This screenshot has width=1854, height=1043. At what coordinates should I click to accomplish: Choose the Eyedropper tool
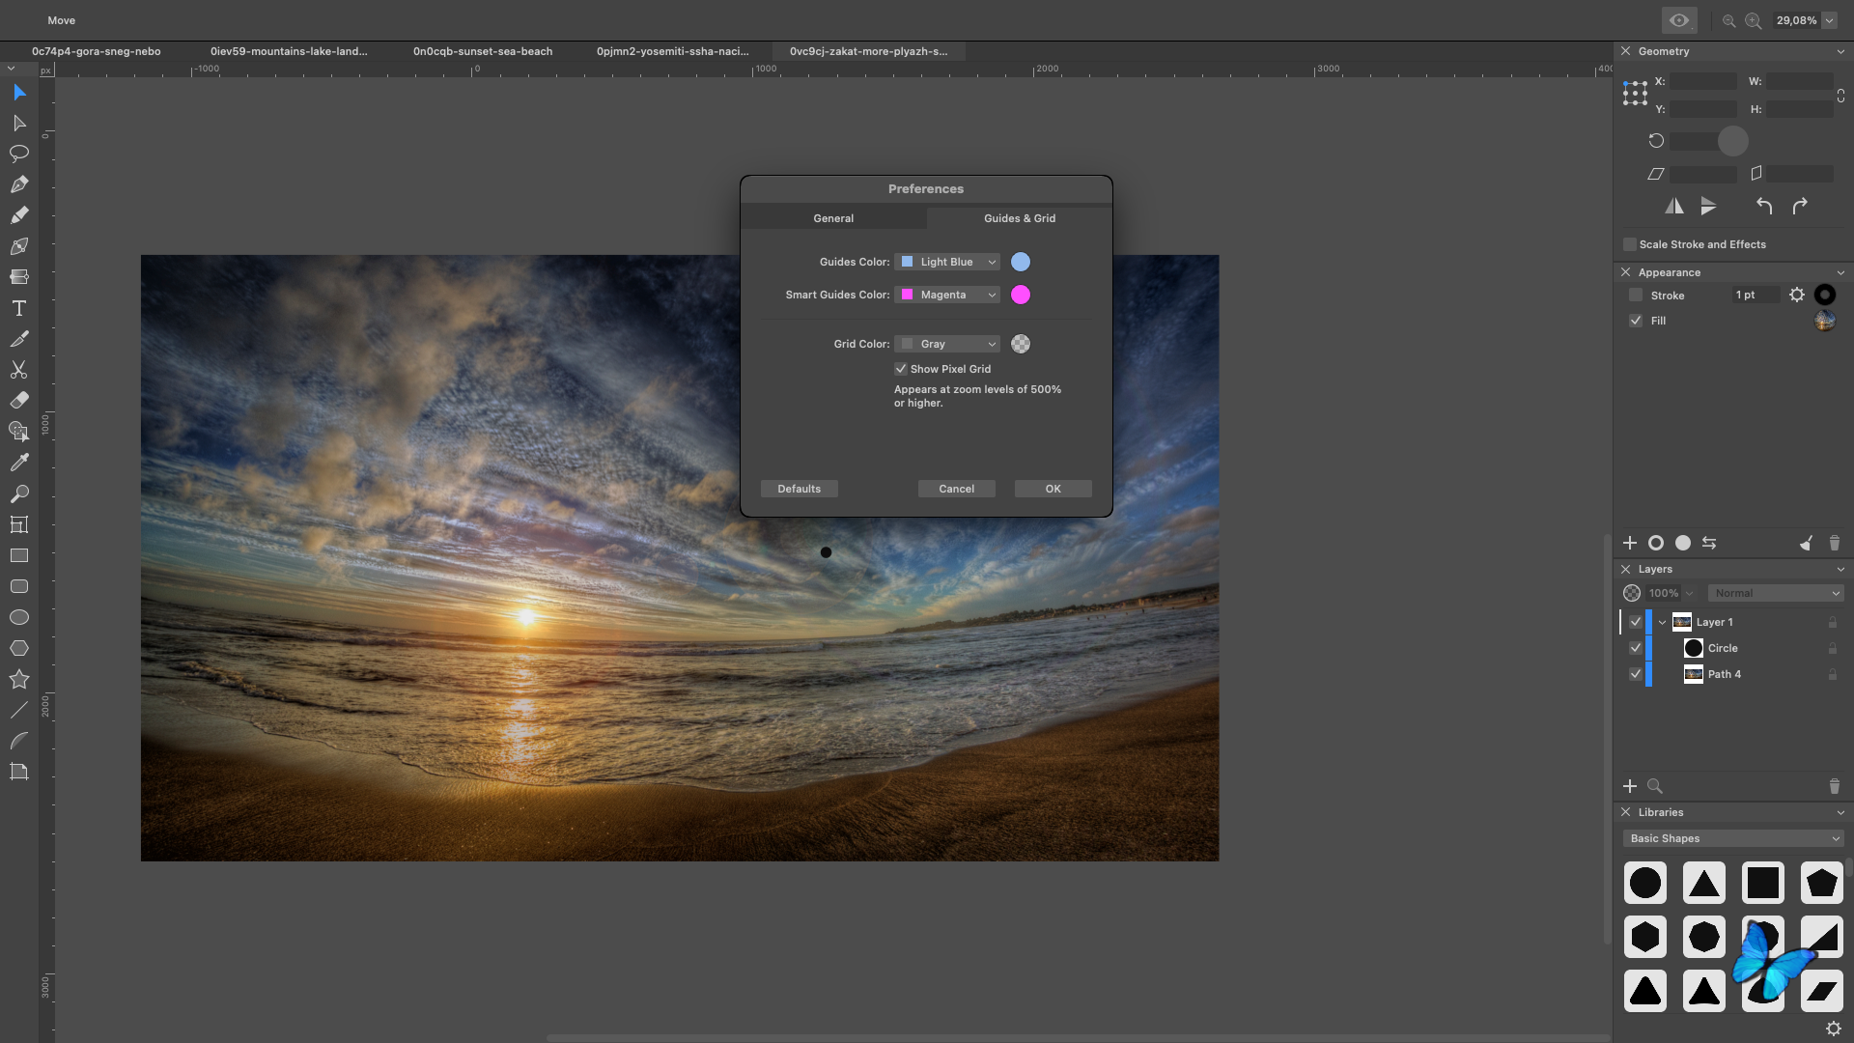18,463
